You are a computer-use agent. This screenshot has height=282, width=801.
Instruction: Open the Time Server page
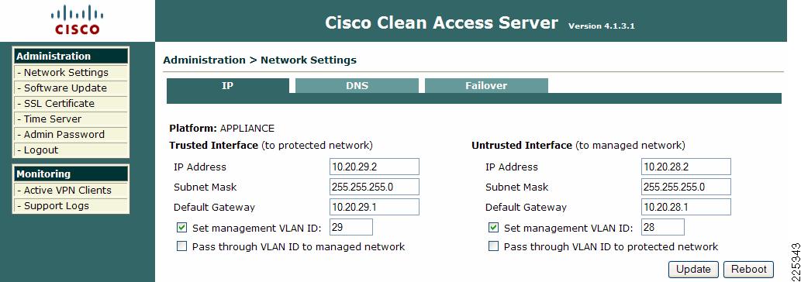pos(71,119)
